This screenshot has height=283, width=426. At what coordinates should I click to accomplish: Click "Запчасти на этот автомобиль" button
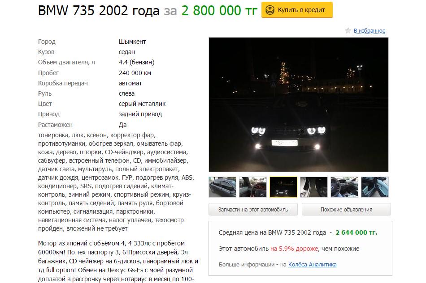pos(253,209)
